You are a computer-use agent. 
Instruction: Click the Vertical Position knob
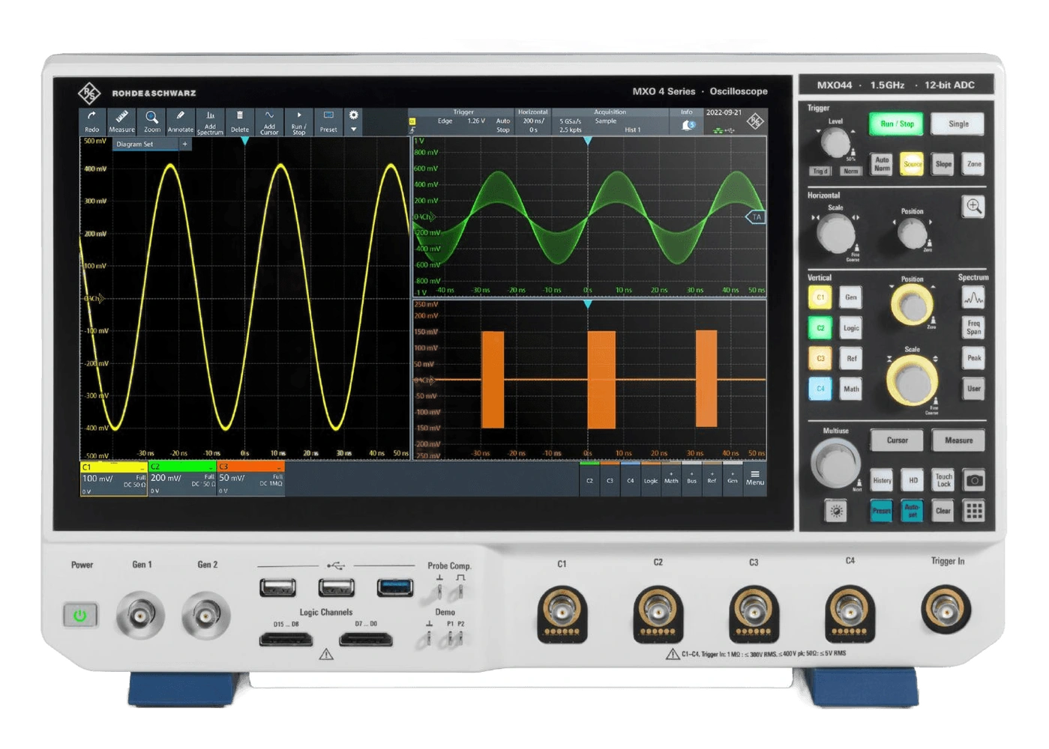click(912, 305)
